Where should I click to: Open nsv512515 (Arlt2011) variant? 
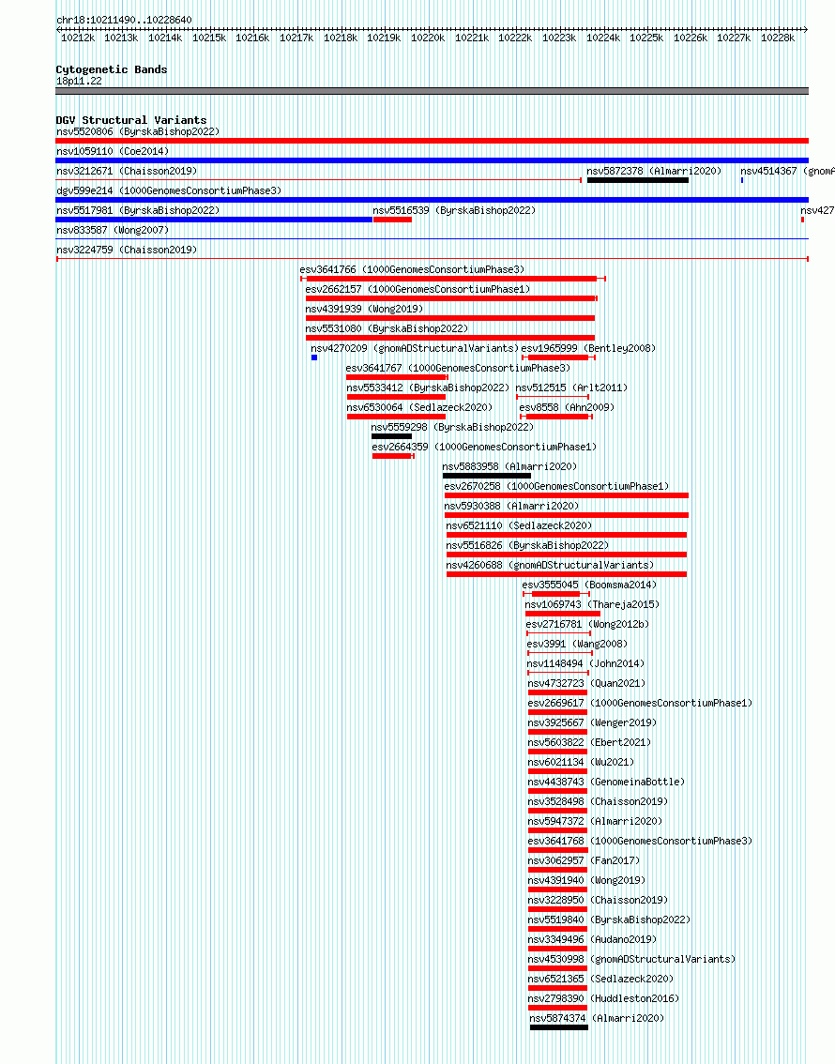click(x=571, y=388)
